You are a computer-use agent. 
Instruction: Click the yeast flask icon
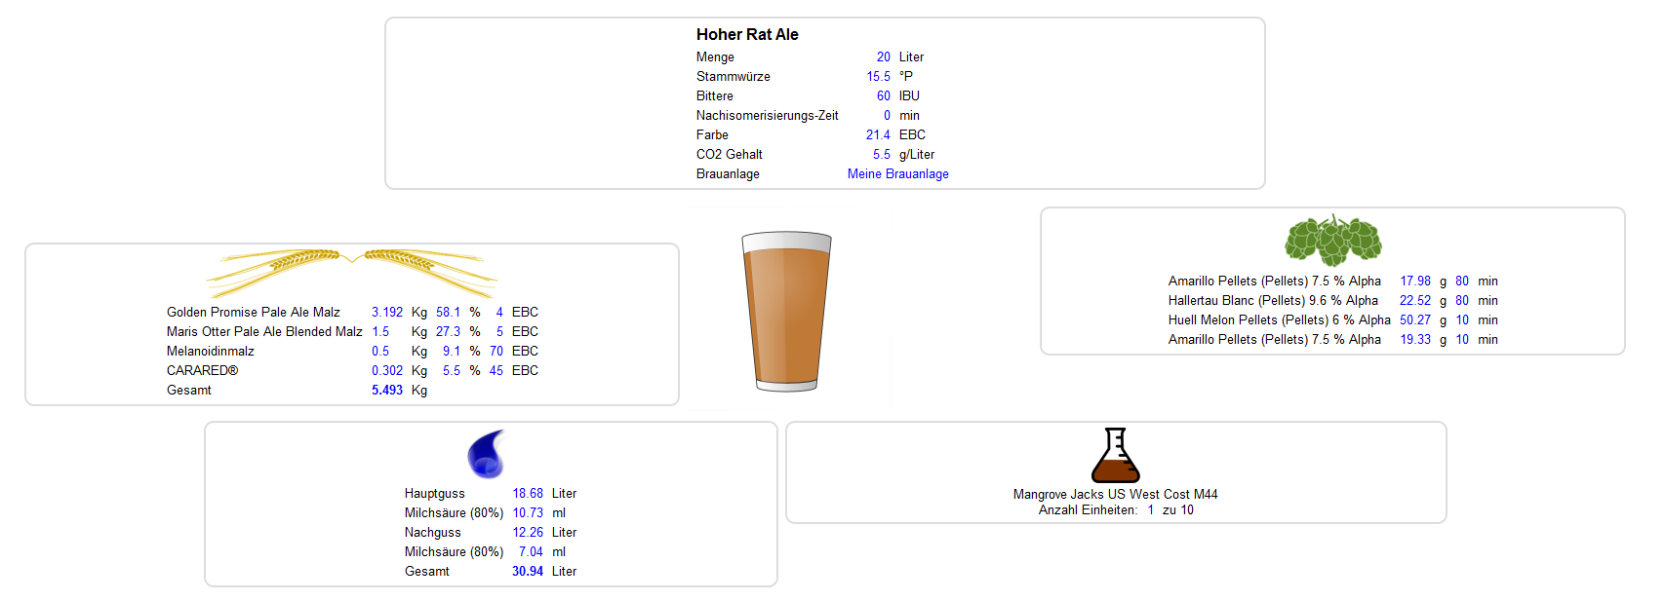point(1115,456)
